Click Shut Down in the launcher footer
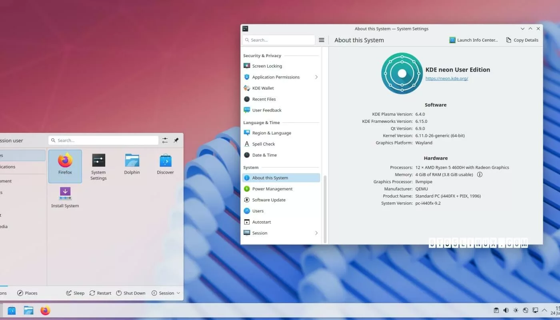The image size is (560, 320). (x=131, y=293)
